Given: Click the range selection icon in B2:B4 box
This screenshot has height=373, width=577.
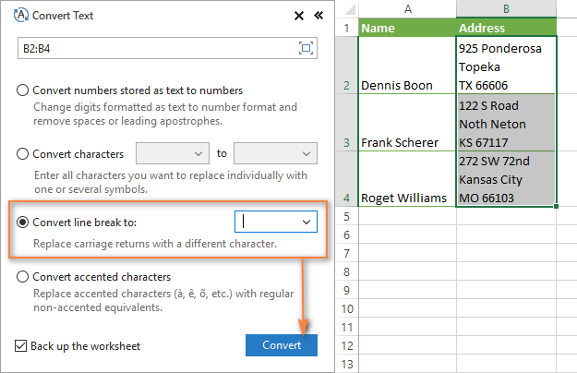Looking at the screenshot, I should 306,48.
